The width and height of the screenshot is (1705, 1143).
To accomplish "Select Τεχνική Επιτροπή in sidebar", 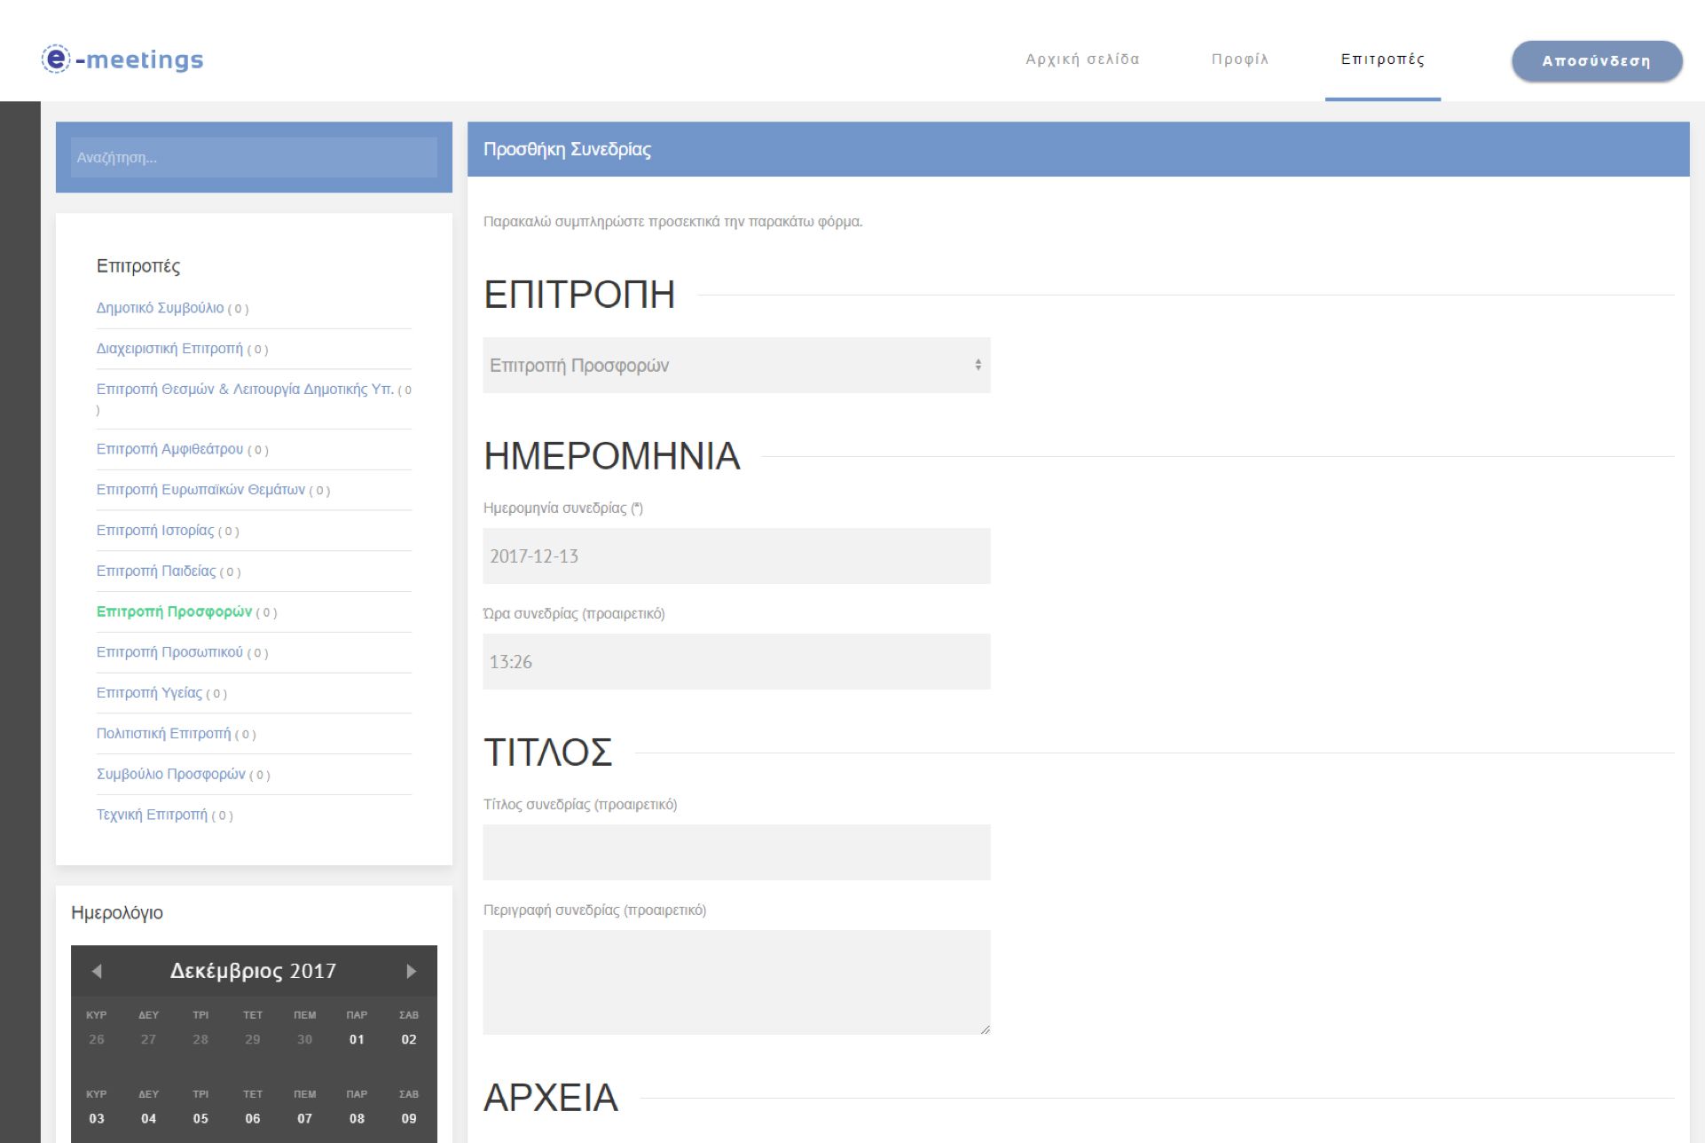I will [x=151, y=815].
